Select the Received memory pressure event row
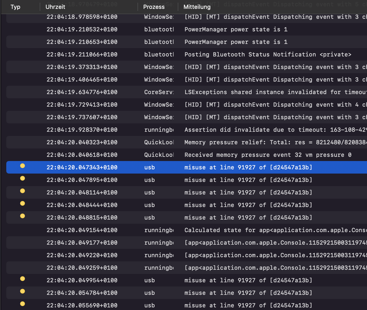The width and height of the screenshot is (367, 310). [268, 155]
